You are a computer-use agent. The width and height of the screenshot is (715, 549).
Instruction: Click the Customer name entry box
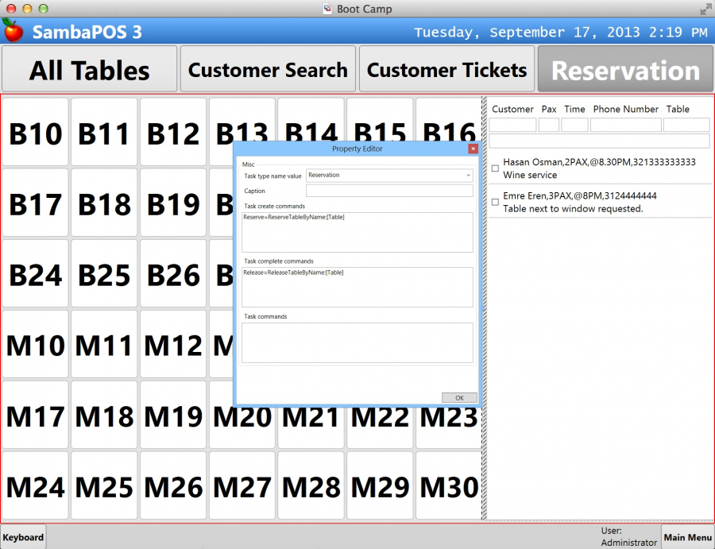point(512,125)
